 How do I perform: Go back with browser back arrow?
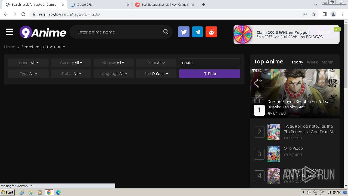click(6, 14)
